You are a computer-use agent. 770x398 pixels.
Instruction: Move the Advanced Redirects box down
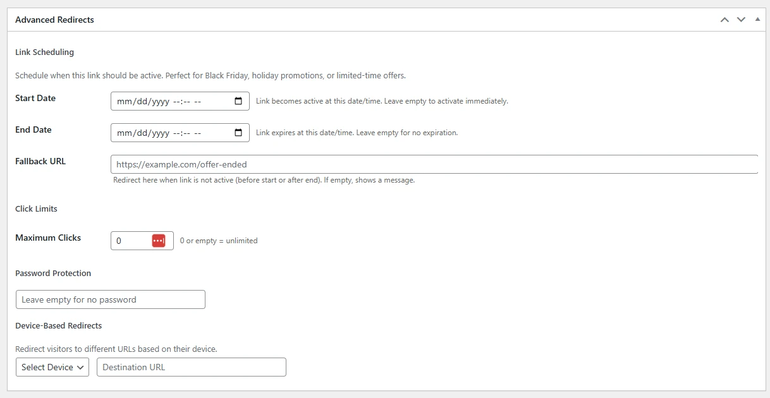[x=741, y=20]
